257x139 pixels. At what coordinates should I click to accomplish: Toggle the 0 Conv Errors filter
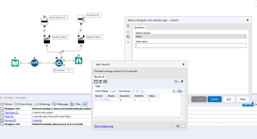23,104
